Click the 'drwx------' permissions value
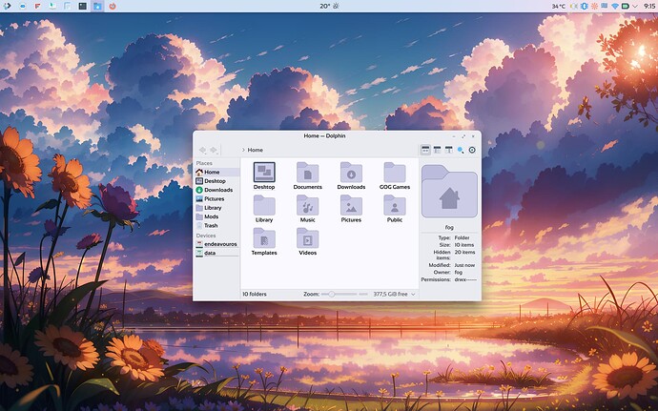The height and width of the screenshot is (411, 658). click(465, 279)
